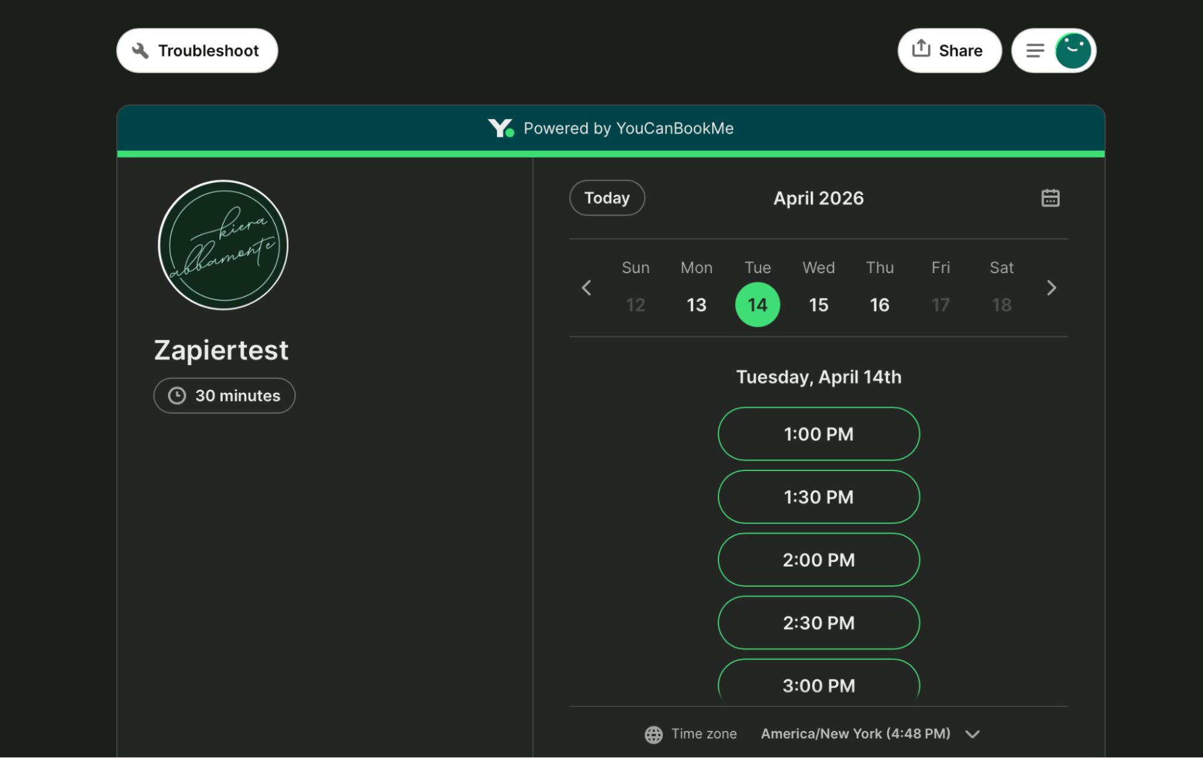Go to previous week with left chevron
1203x758 pixels.
pos(586,288)
